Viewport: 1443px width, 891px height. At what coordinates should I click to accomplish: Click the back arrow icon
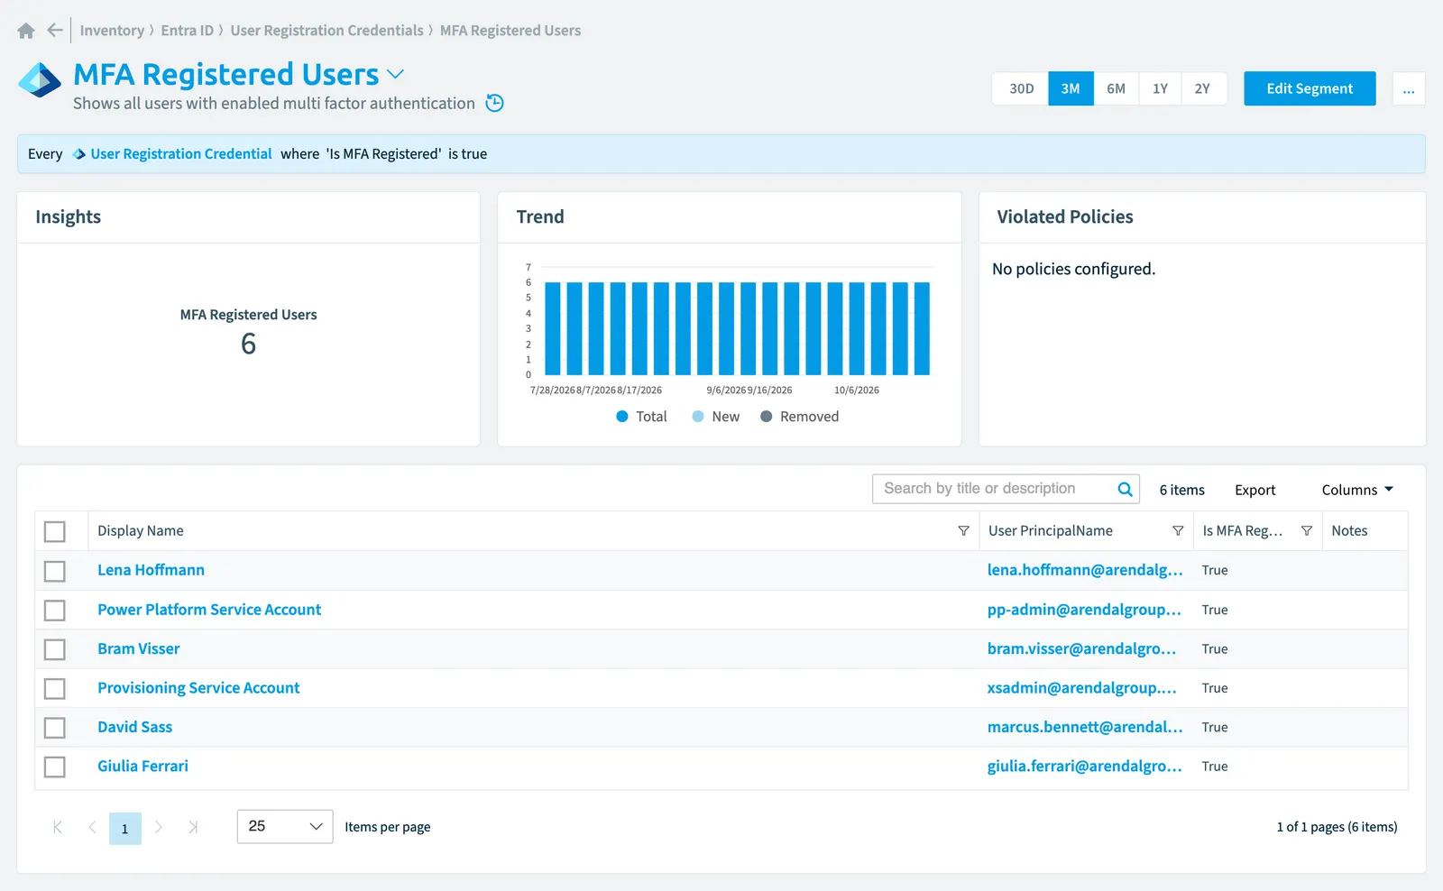(55, 30)
